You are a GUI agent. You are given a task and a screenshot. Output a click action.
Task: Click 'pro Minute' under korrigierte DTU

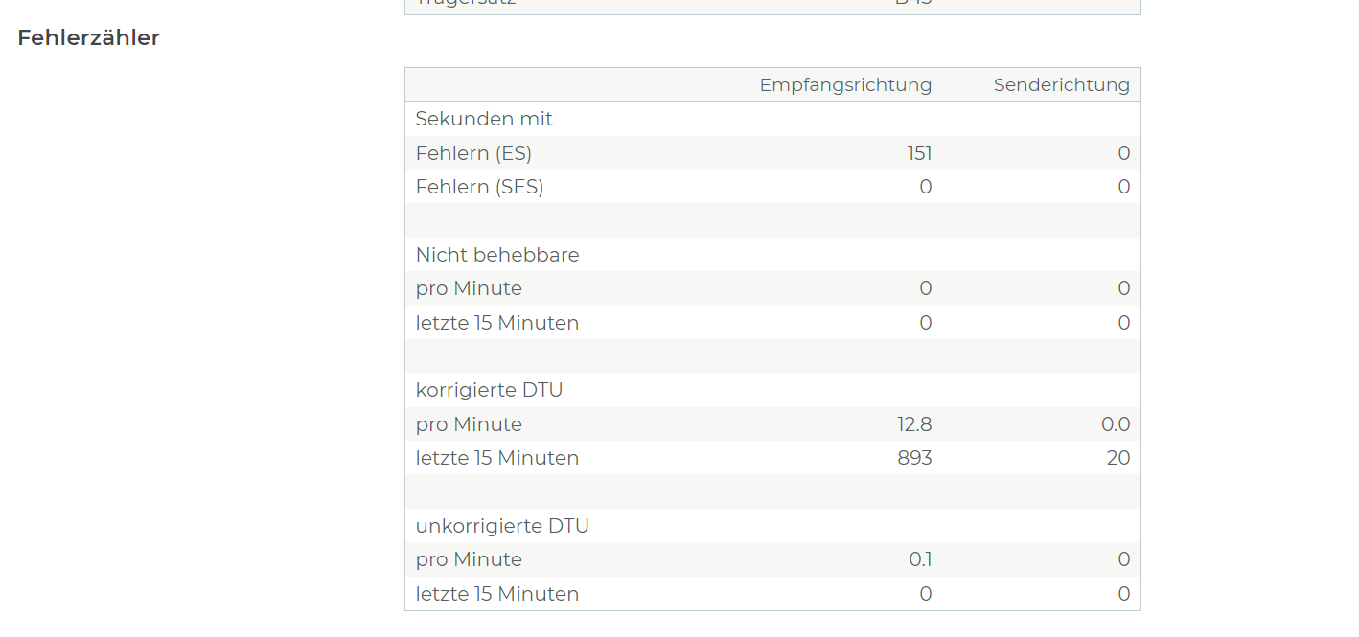click(469, 424)
